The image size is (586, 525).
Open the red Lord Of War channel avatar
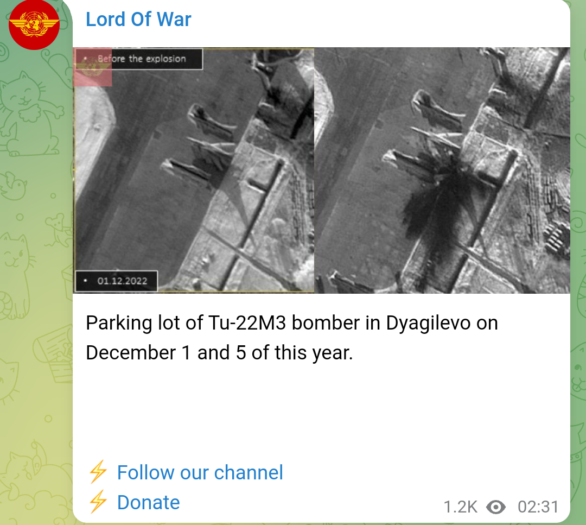tap(34, 24)
